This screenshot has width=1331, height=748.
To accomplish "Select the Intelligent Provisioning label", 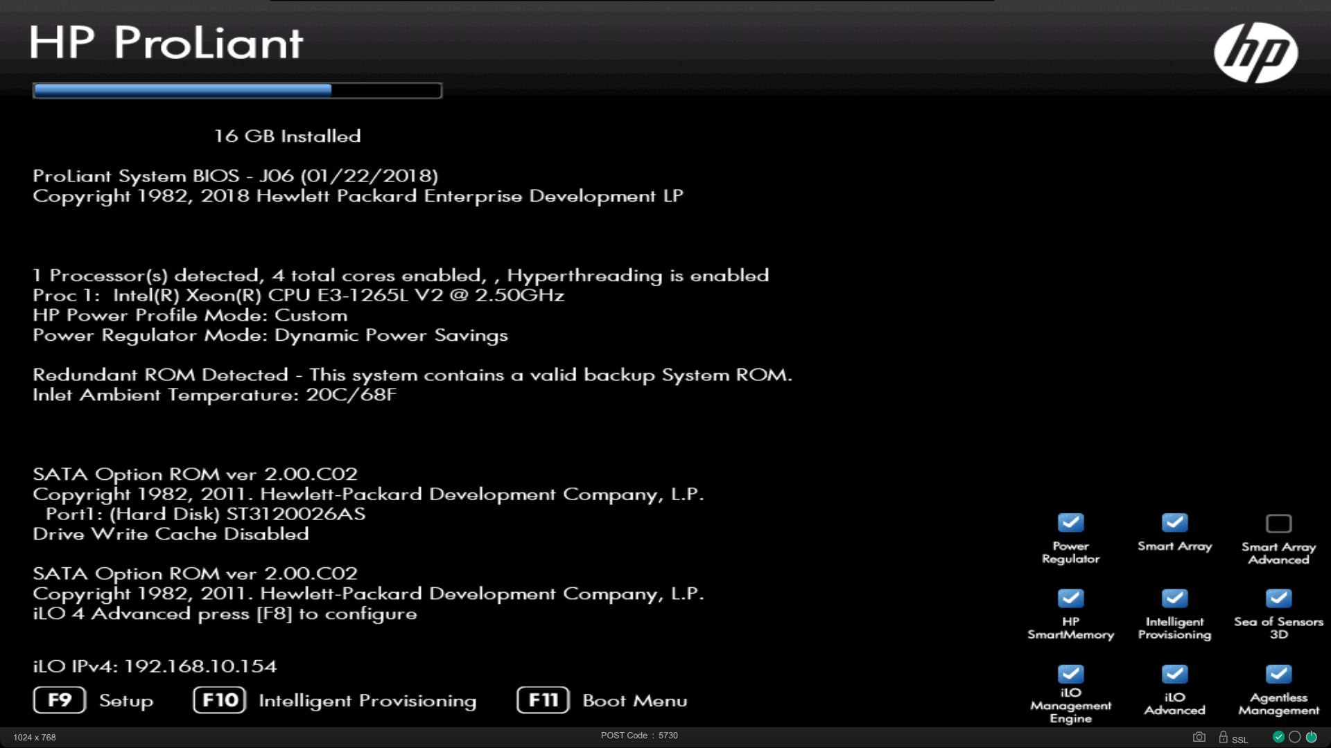I will pyautogui.click(x=367, y=701).
